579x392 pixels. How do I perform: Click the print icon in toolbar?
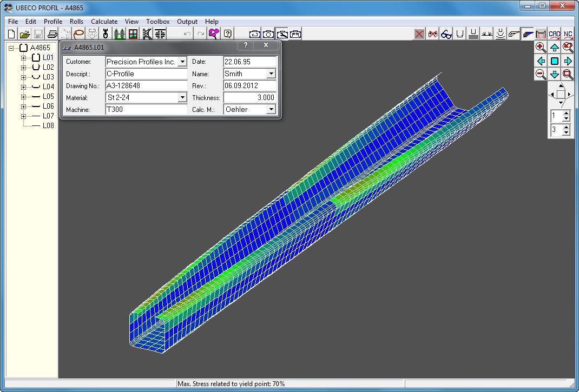[x=52, y=34]
